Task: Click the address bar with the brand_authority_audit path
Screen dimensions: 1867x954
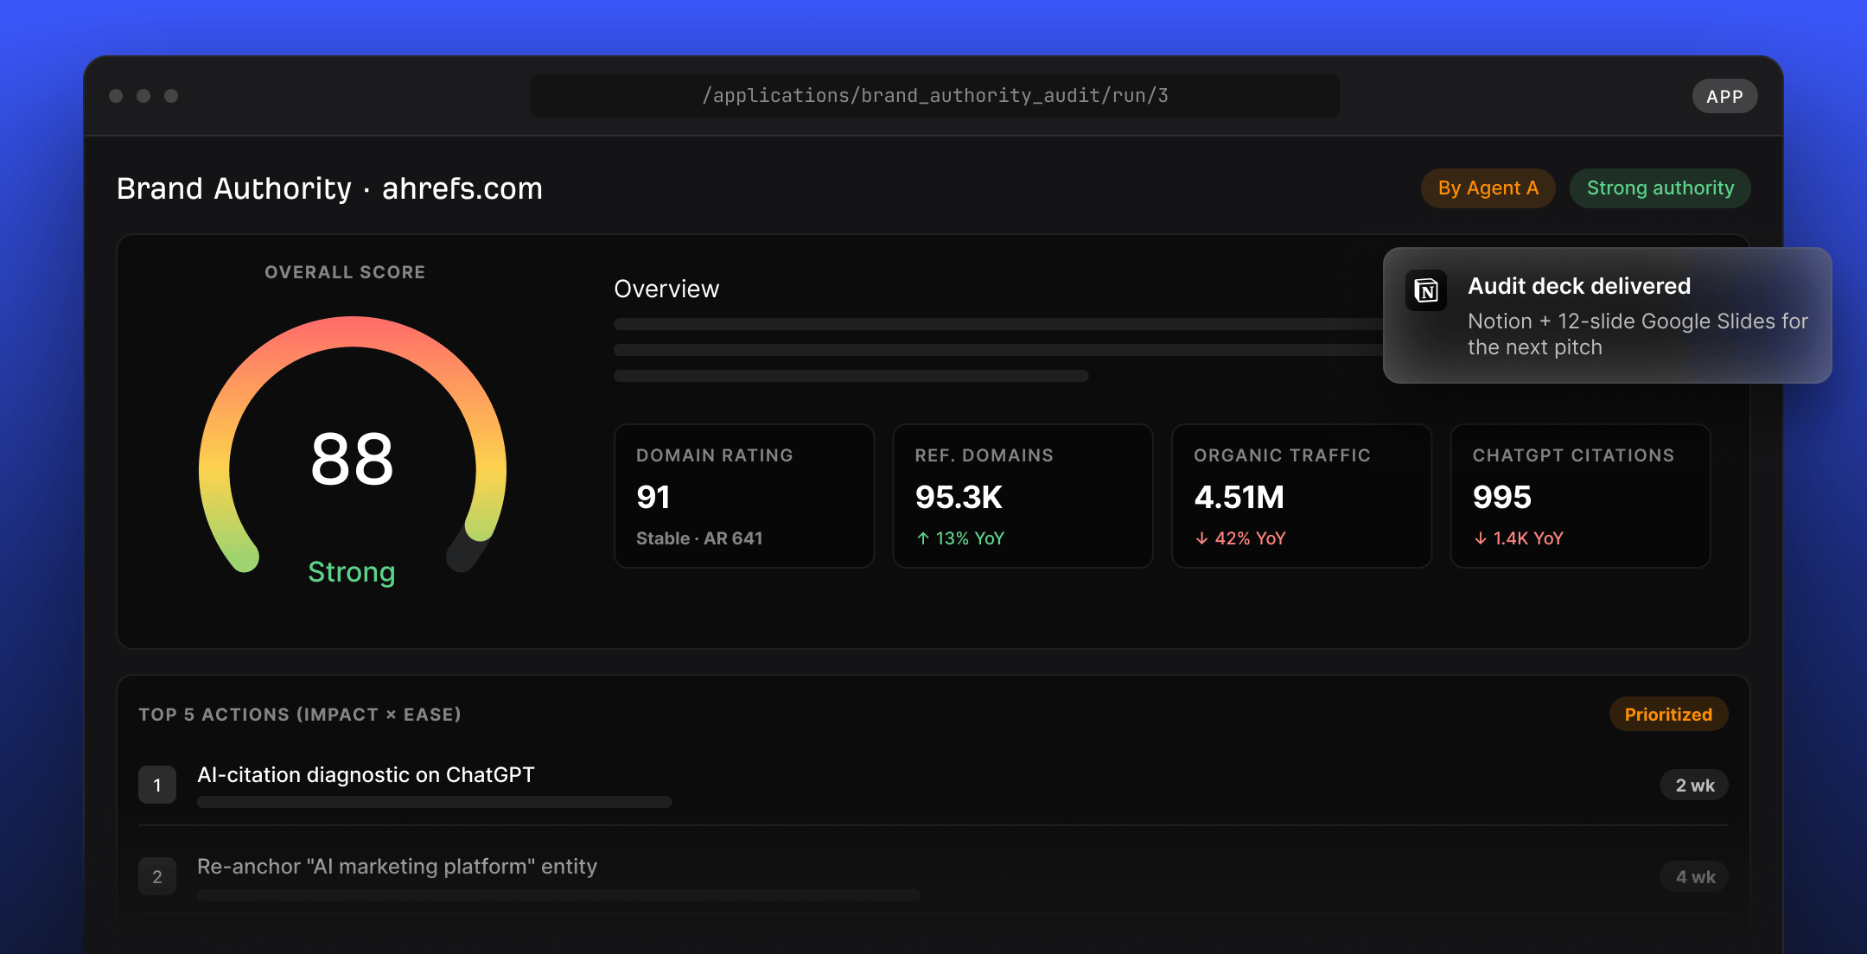Action: [935, 96]
